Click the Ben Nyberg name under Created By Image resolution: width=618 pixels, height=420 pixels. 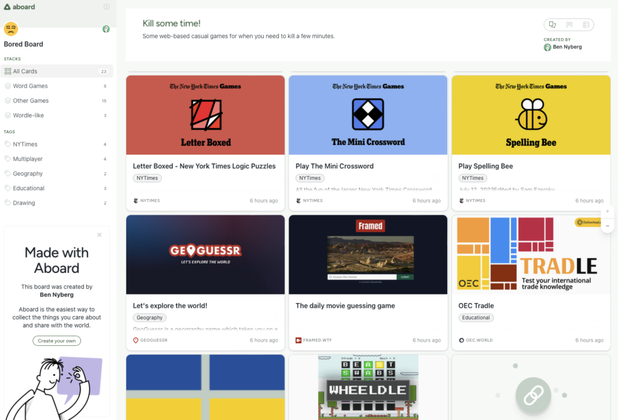pyautogui.click(x=567, y=47)
